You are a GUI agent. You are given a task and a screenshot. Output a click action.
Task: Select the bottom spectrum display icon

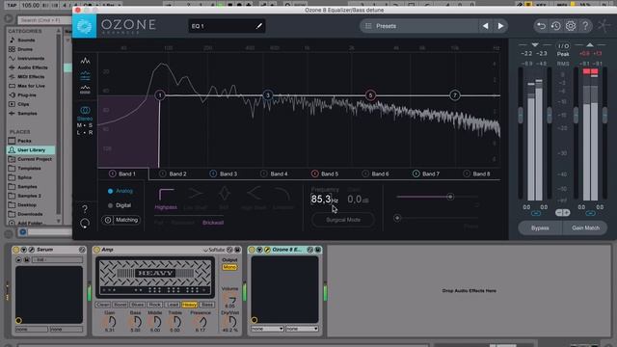[x=85, y=90]
